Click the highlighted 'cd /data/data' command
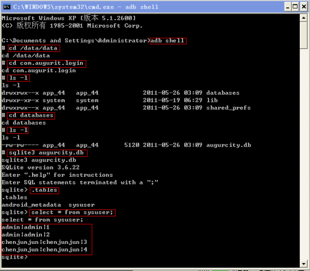Image resolution: width=310 pixels, height=271 pixels. [34, 48]
